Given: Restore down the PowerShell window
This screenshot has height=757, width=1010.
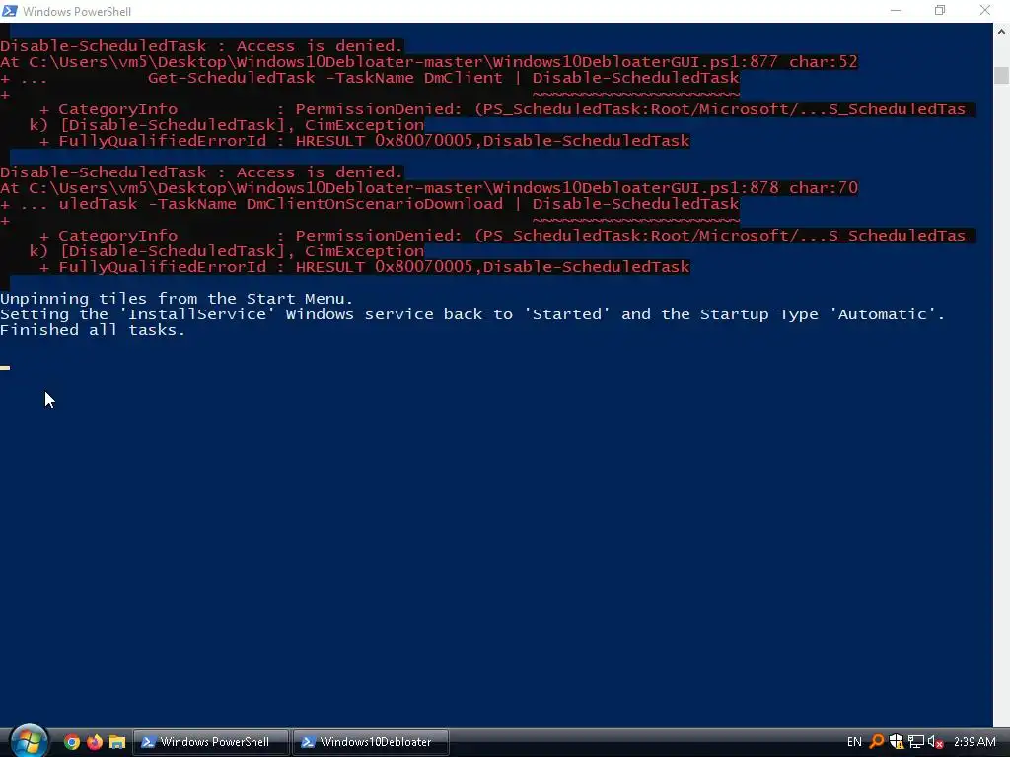Looking at the screenshot, I should click(x=940, y=11).
